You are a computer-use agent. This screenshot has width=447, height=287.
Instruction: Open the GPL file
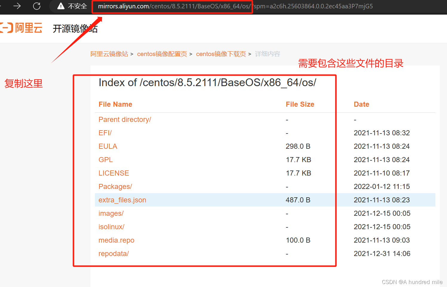coord(106,160)
